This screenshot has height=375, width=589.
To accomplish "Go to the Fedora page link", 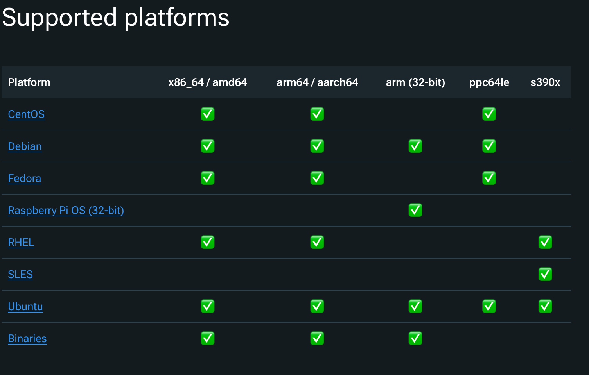I will point(24,179).
